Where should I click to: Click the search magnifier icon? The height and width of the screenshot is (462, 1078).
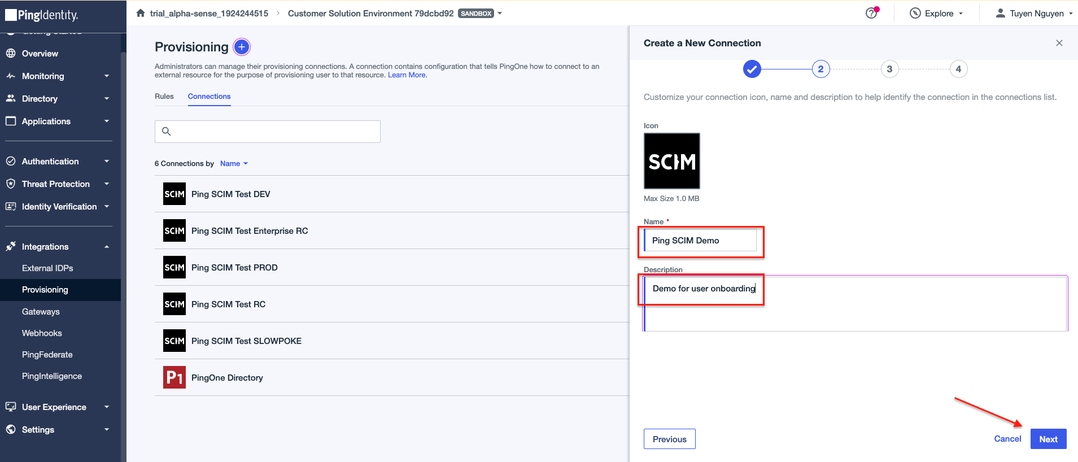point(166,131)
